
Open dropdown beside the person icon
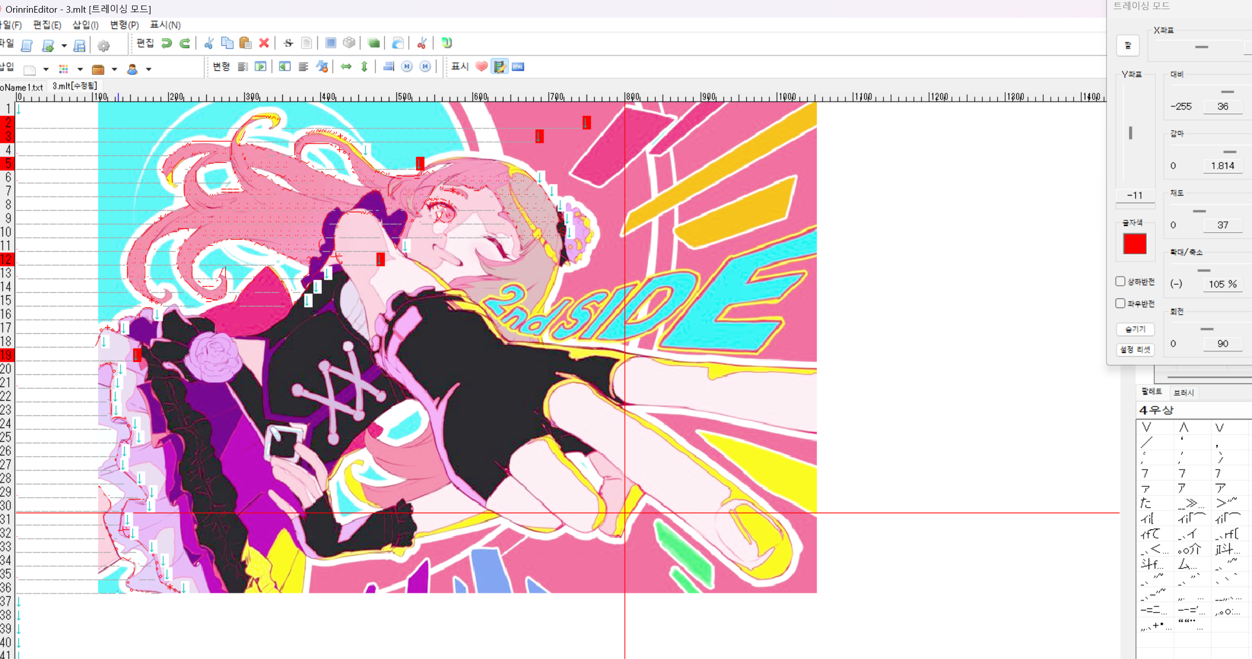149,69
